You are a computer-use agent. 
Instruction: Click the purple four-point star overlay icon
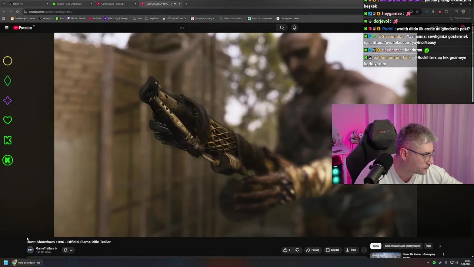(7, 100)
